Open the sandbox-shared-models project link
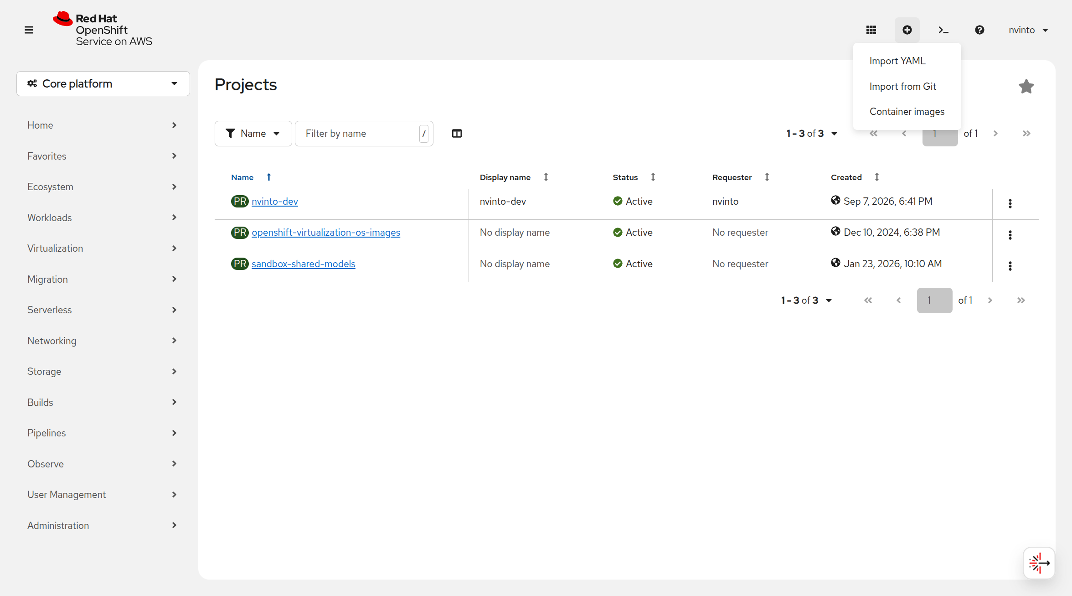Screen dimensions: 1072x596 pyautogui.click(x=304, y=264)
